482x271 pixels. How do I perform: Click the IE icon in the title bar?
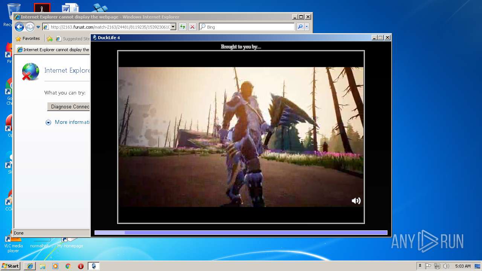click(17, 17)
